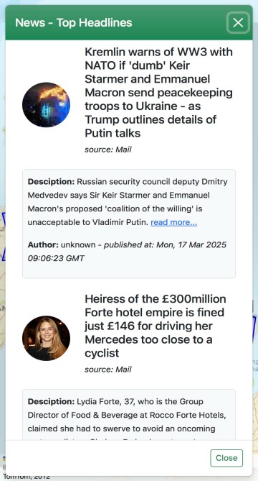The width and height of the screenshot is (258, 481).
Task: Click the bold Desciption label in the second card
Action: click(51, 401)
